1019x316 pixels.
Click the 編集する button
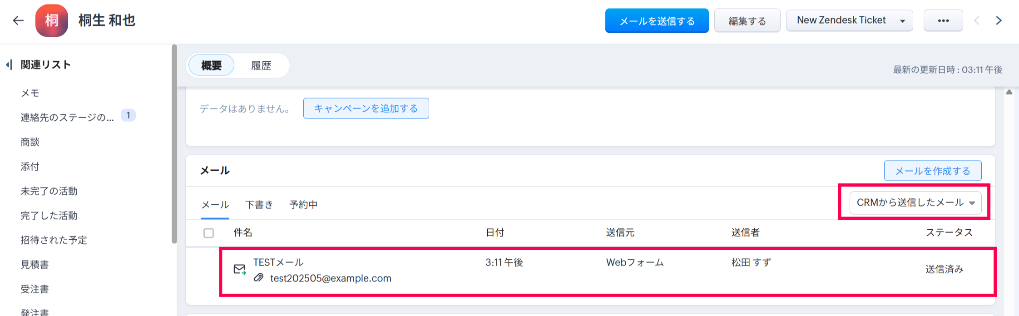point(747,21)
